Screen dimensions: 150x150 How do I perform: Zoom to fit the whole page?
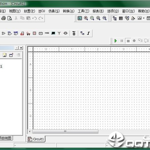pyautogui.click(x=105, y=18)
